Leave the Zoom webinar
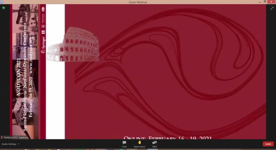The width and height of the screenshot is (276, 150). tap(268, 144)
